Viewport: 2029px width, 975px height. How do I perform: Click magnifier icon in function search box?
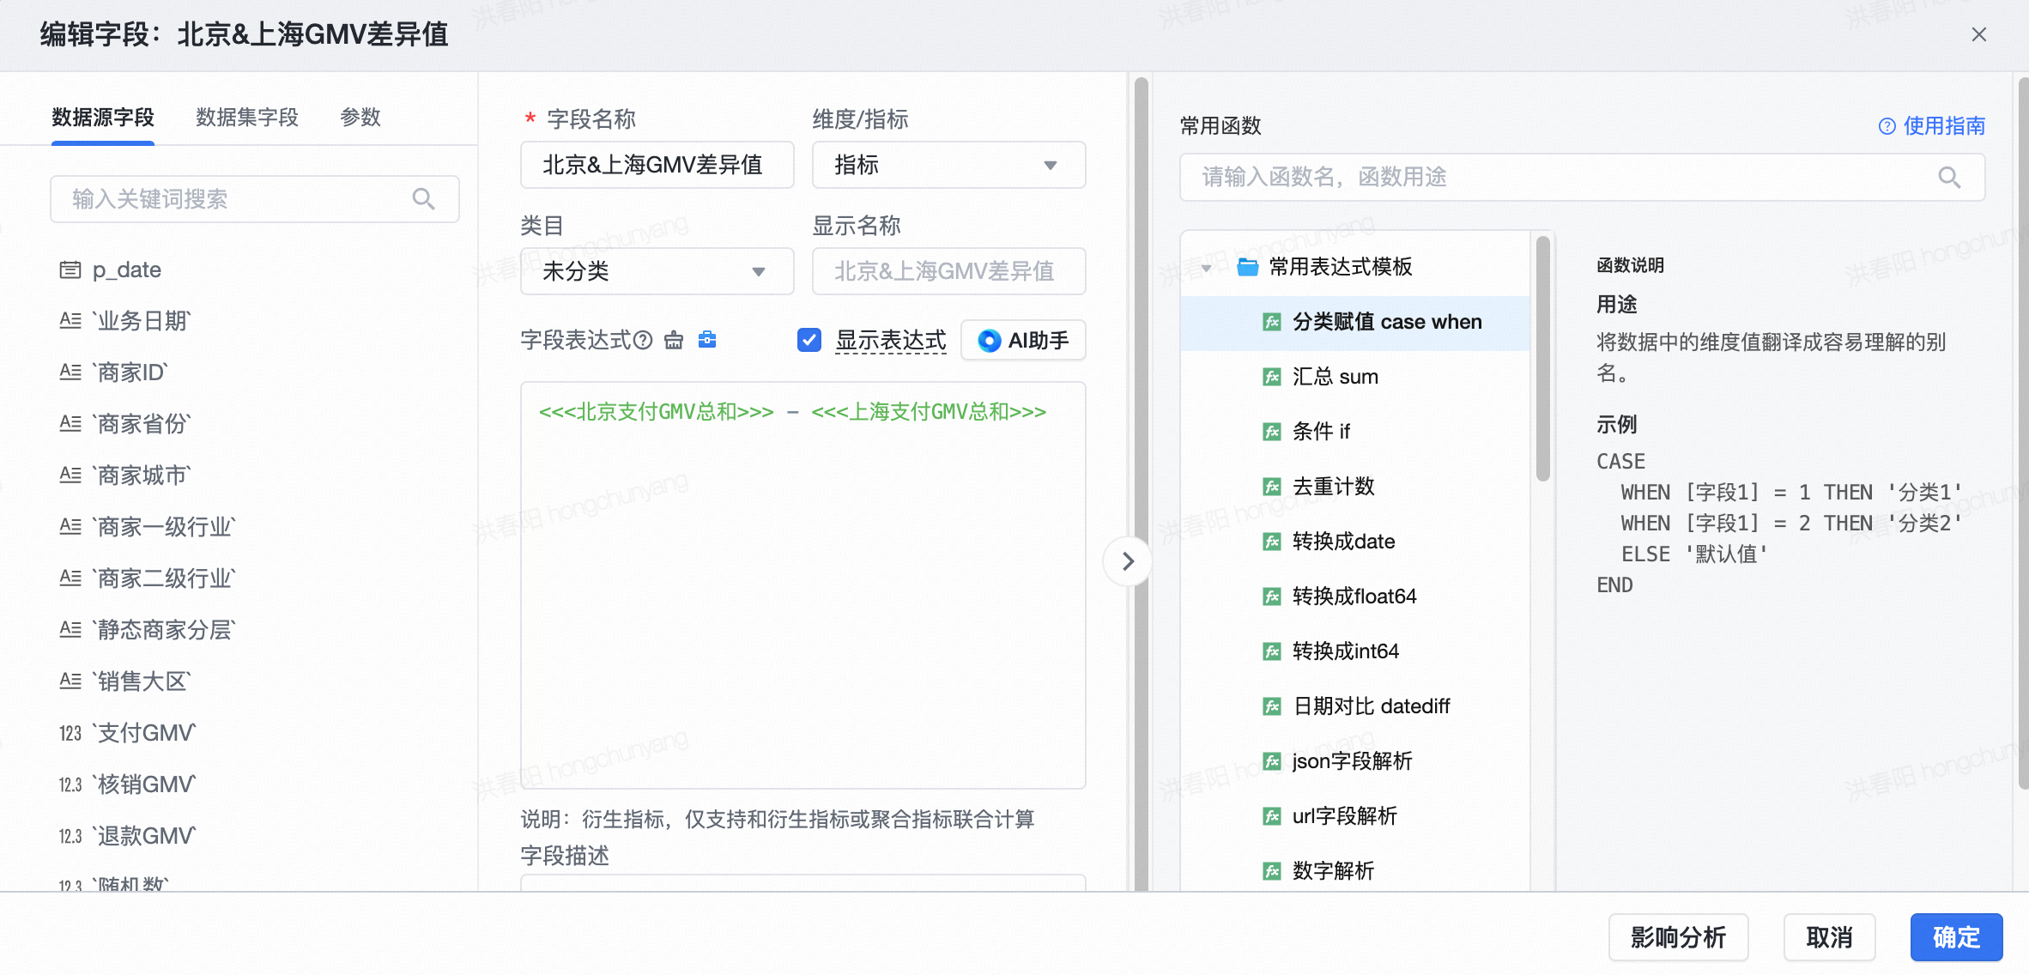(x=1949, y=178)
